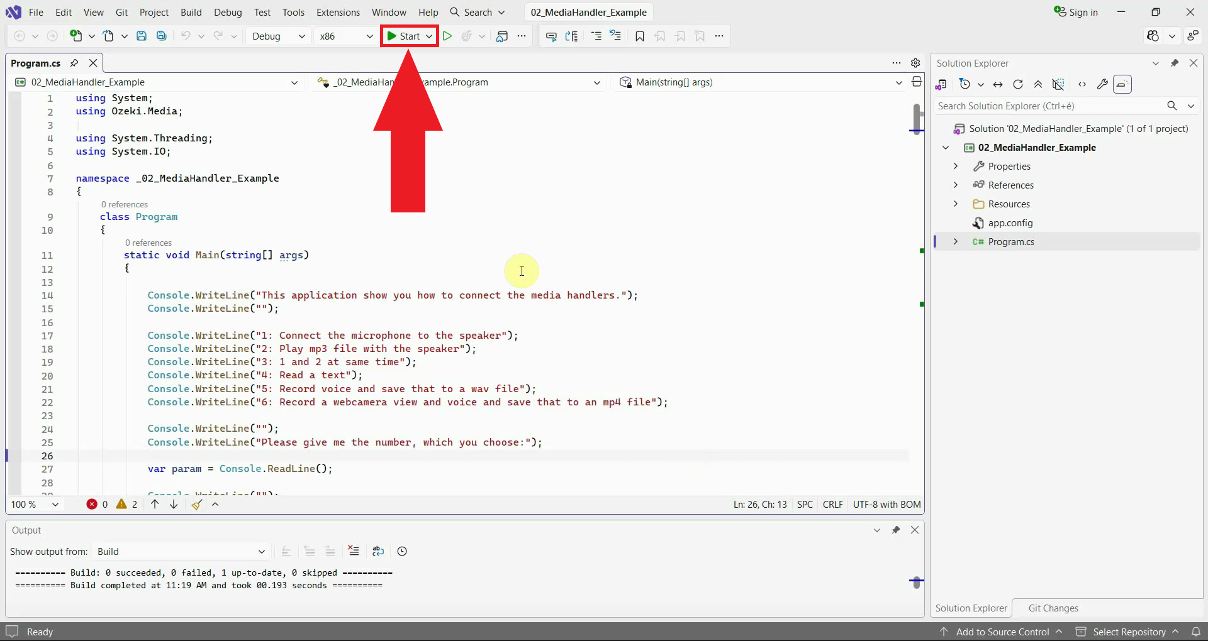Viewport: 1208px width, 641px height.
Task: Click the yellow warning count indicator
Action: click(126, 504)
